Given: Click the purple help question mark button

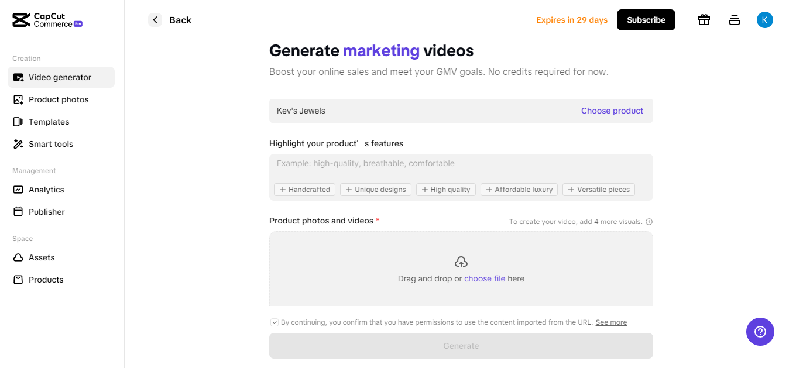Looking at the screenshot, I should click(x=760, y=332).
